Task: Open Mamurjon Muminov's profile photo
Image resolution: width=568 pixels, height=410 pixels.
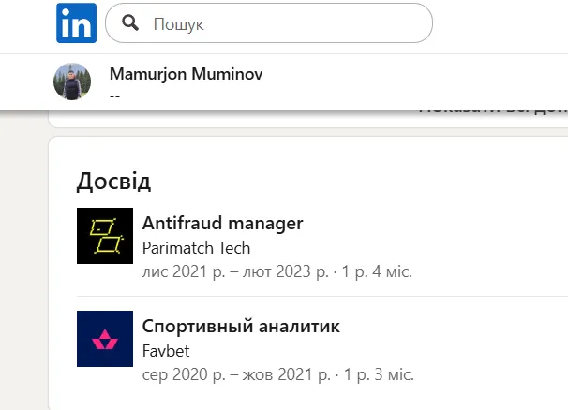Action: (x=72, y=81)
